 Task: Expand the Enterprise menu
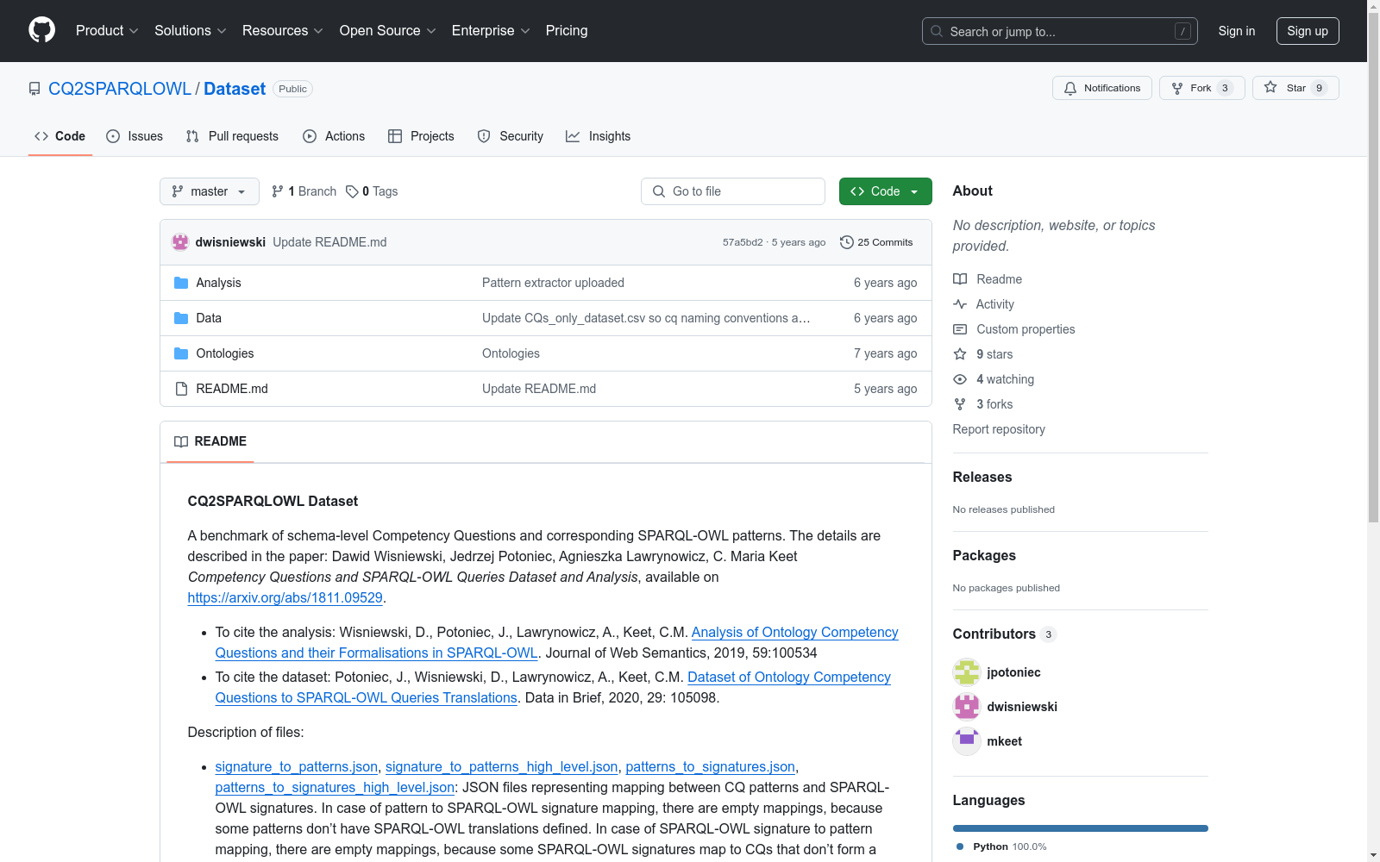click(491, 31)
